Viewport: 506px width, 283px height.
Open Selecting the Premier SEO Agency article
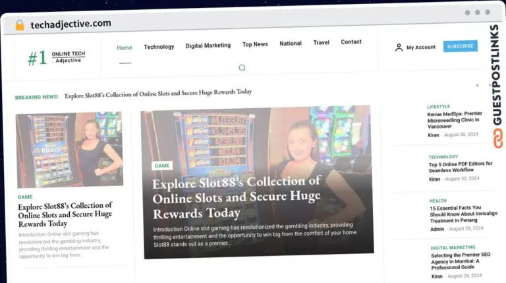pos(461,261)
